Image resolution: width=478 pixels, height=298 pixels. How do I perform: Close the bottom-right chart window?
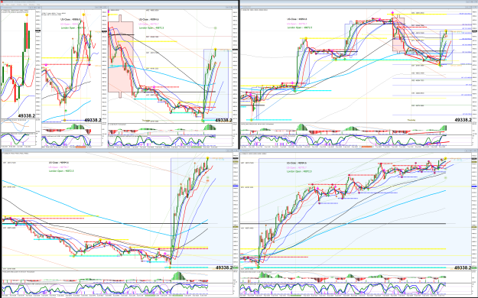475,151
